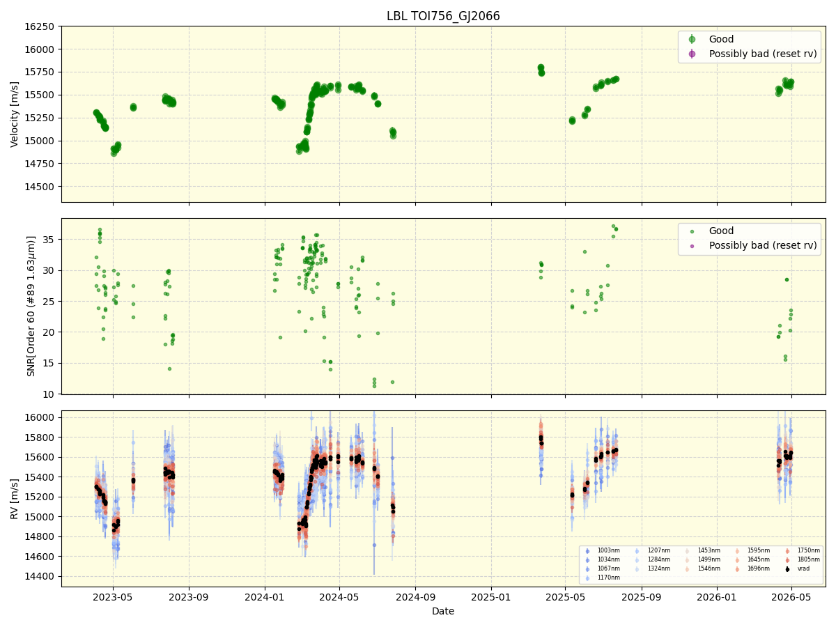Click the 2023-05 date tick label
Screen dimensions: 836x627
(x=114, y=597)
